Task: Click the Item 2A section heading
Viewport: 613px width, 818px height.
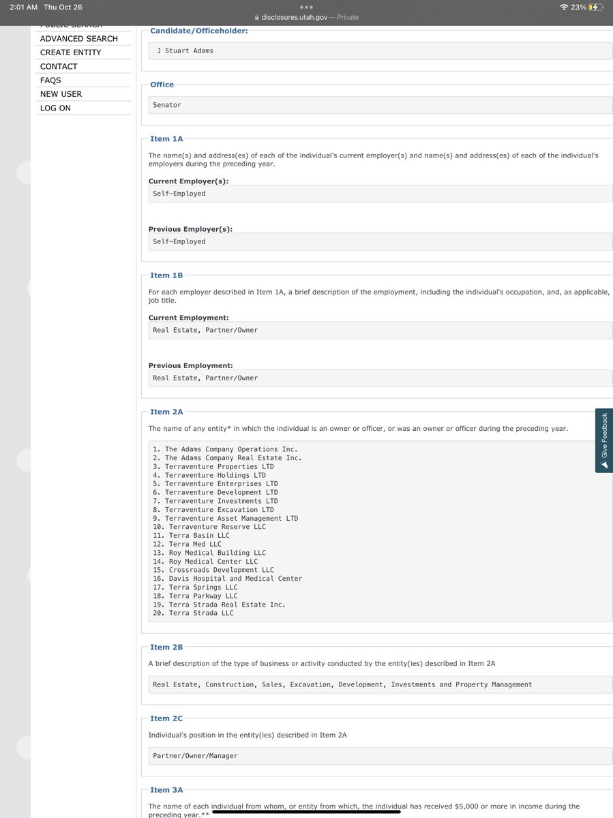Action: click(166, 412)
